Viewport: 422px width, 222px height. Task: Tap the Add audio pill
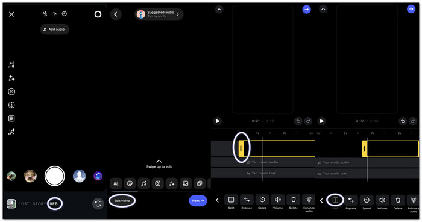[x=55, y=29]
